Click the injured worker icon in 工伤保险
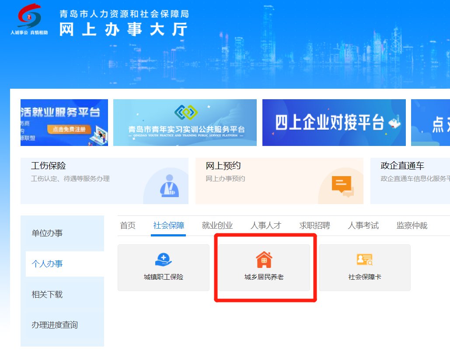 coord(169,186)
